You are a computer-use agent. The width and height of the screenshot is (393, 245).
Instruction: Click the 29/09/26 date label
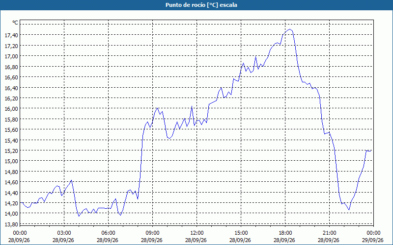pyautogui.click(x=373, y=240)
